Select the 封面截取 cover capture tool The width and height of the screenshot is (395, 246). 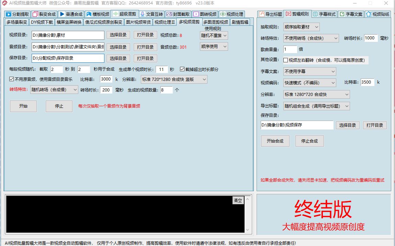180,14
